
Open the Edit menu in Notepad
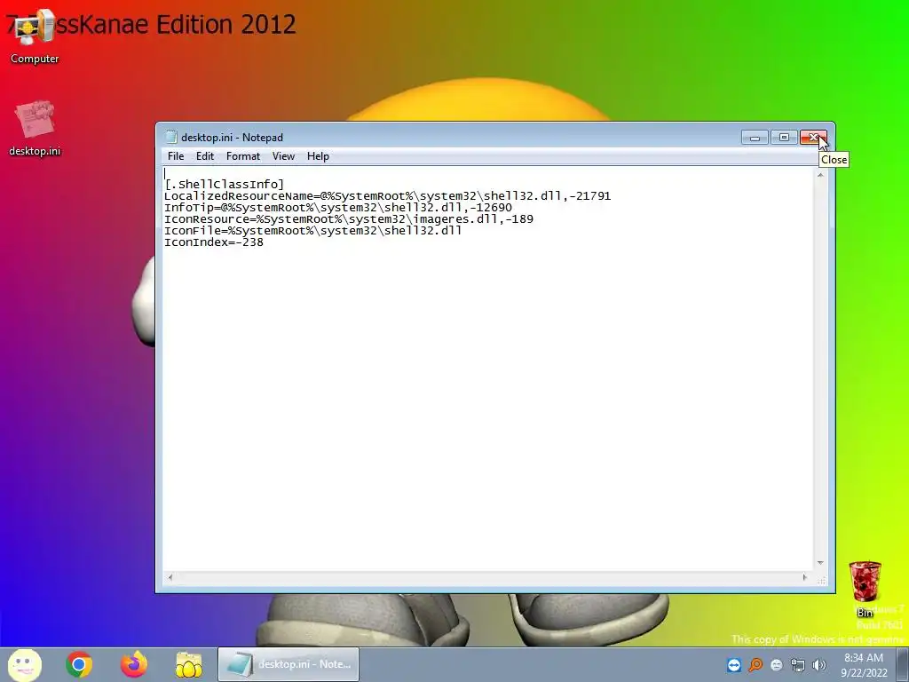(205, 156)
